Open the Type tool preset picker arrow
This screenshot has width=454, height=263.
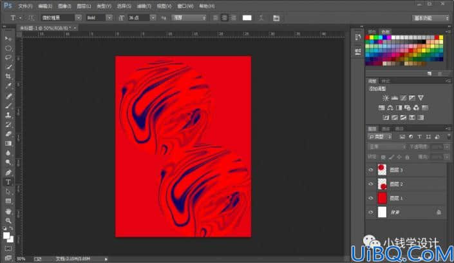[x=20, y=17]
